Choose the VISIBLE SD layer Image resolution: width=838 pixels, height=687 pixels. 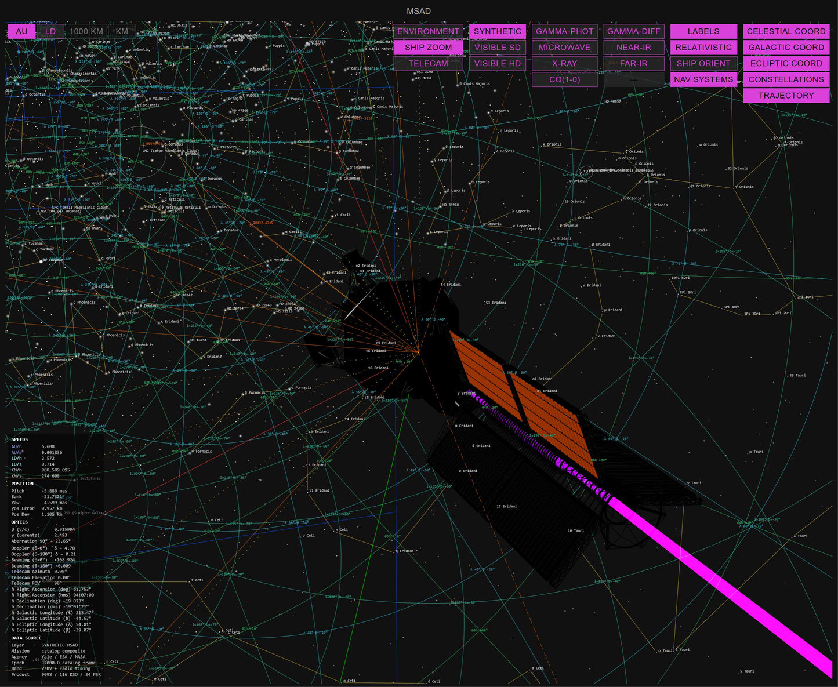tap(498, 48)
